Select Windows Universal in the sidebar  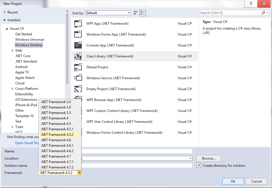tap(30, 39)
